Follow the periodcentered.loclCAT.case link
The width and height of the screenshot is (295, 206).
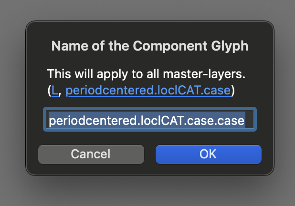coord(148,90)
